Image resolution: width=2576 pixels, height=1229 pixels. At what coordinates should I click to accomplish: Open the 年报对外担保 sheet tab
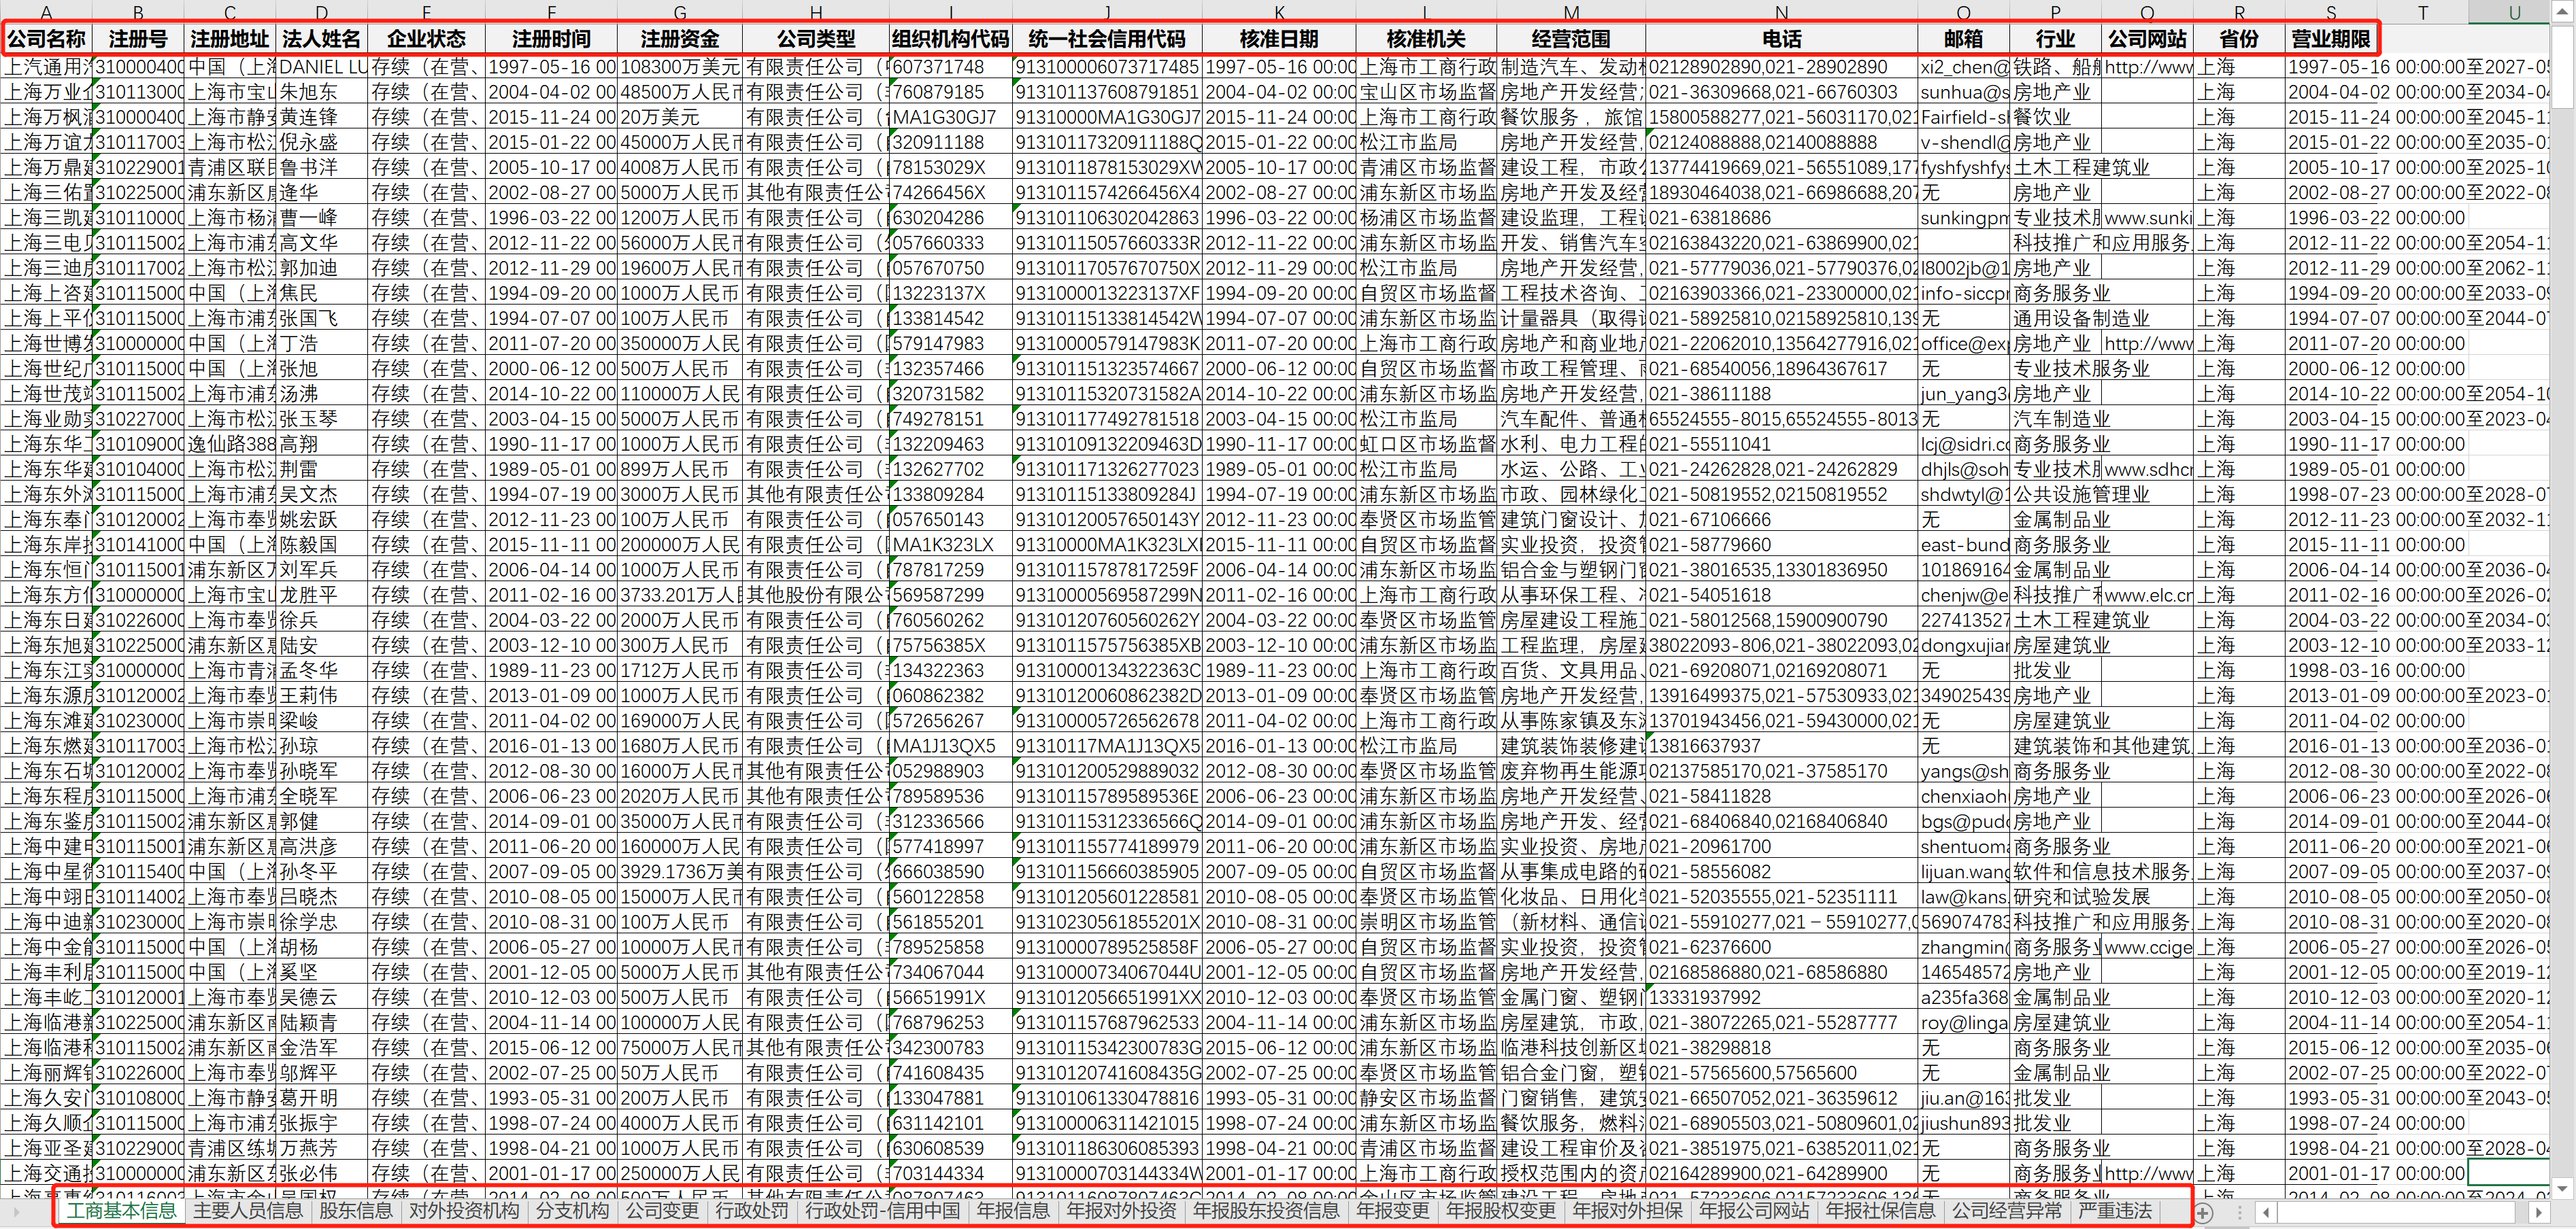[1627, 1210]
